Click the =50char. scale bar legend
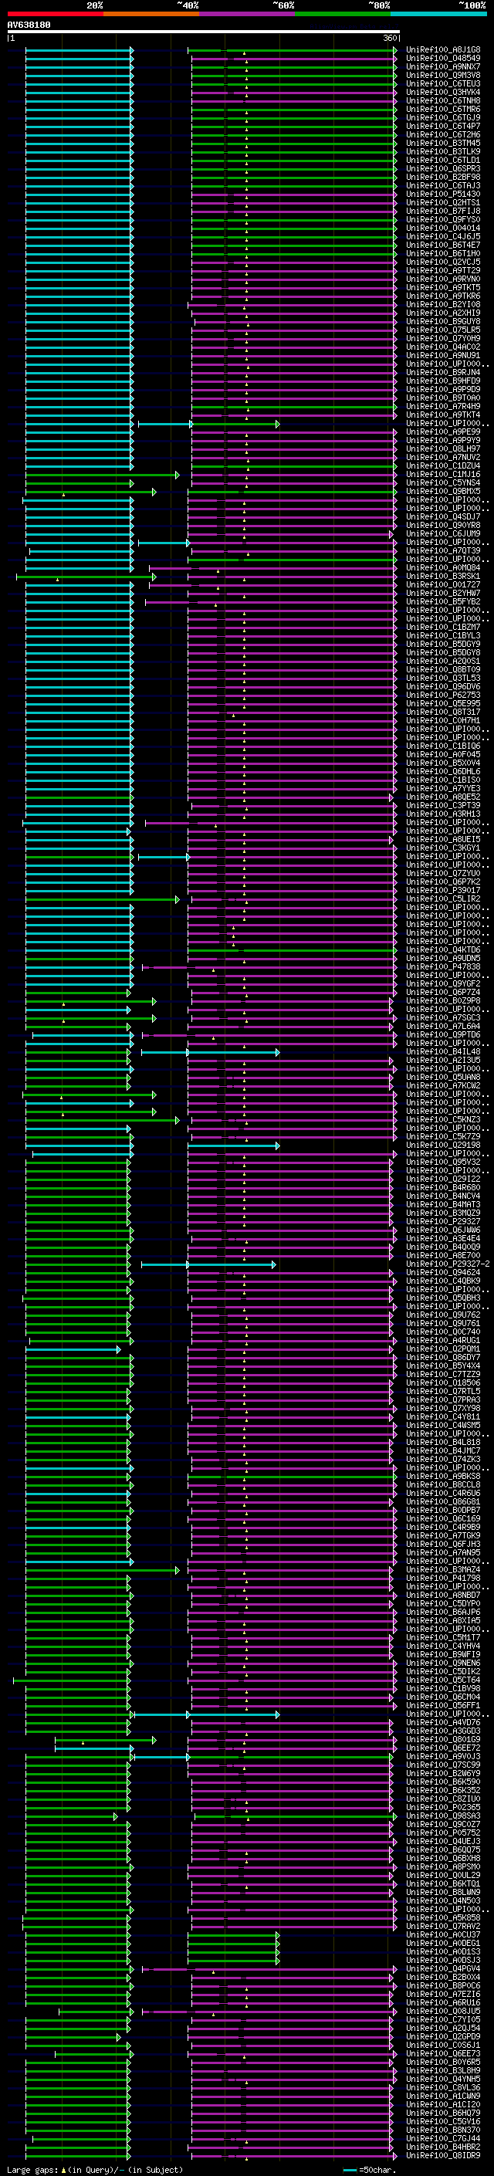Viewport: 494px width, 2176px height. 371,2169
